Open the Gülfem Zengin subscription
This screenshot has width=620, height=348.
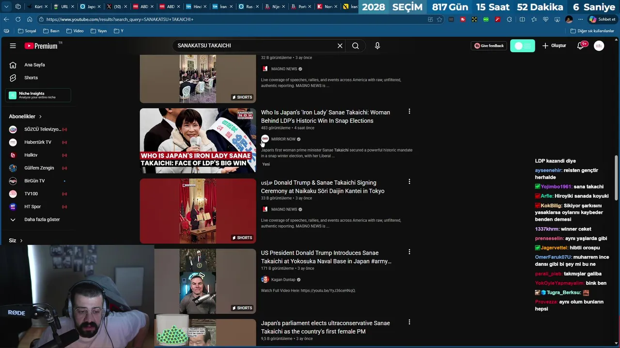37,168
